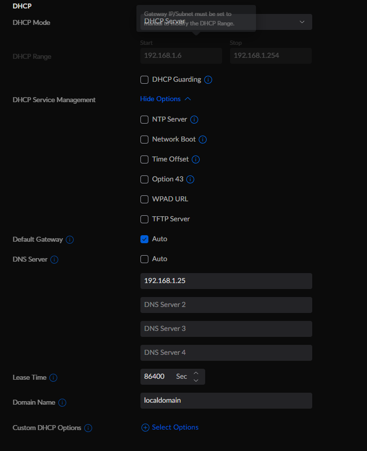Click the DHCP section heading
The height and width of the screenshot is (451, 367).
tap(22, 6)
